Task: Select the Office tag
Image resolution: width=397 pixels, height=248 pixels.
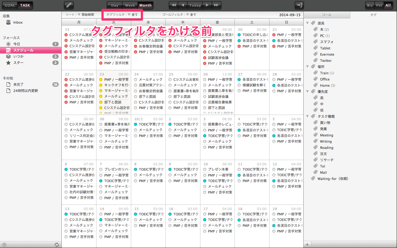Action: (325, 79)
